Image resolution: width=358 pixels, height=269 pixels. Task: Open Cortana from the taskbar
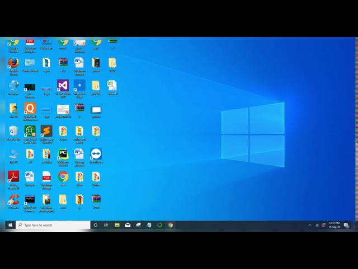pos(96,225)
